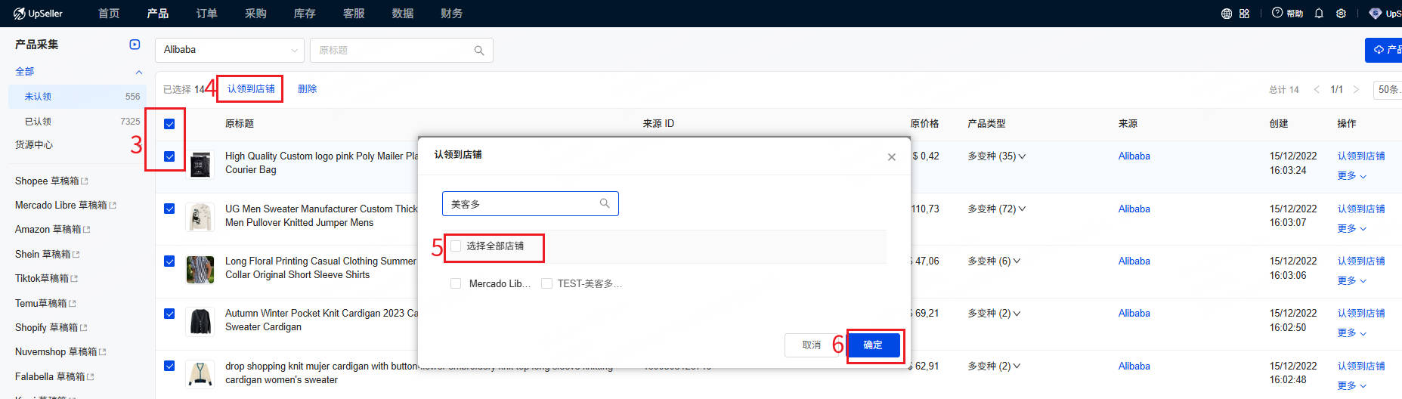Collapse the 全部 sidebar section
Image resolution: width=1402 pixels, height=399 pixels.
point(138,72)
